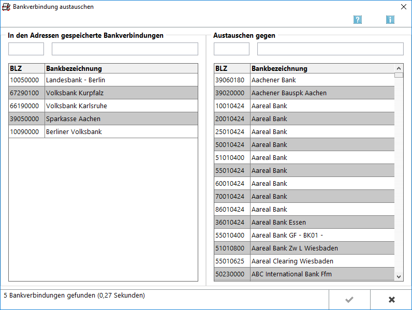The image size is (412, 310).
Task: Select Aareal Clearing Wiesbaden row
Action: (x=304, y=261)
